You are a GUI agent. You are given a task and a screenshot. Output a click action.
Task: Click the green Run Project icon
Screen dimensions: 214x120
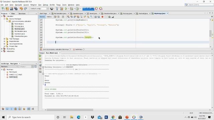tap(66, 9)
